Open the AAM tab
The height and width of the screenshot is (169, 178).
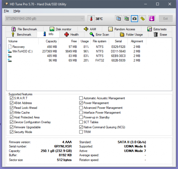[x=90, y=29]
